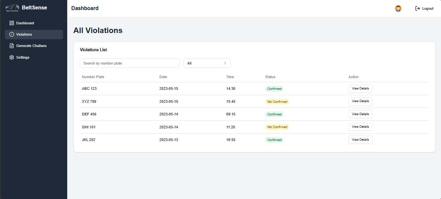
Task: Click the Confirmed badge for JKL 202
Action: click(274, 140)
